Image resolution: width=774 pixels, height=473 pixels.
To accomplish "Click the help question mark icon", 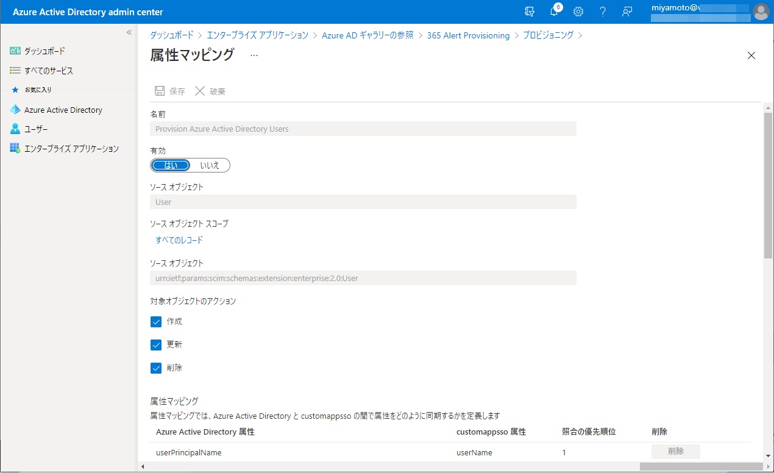I will click(602, 12).
